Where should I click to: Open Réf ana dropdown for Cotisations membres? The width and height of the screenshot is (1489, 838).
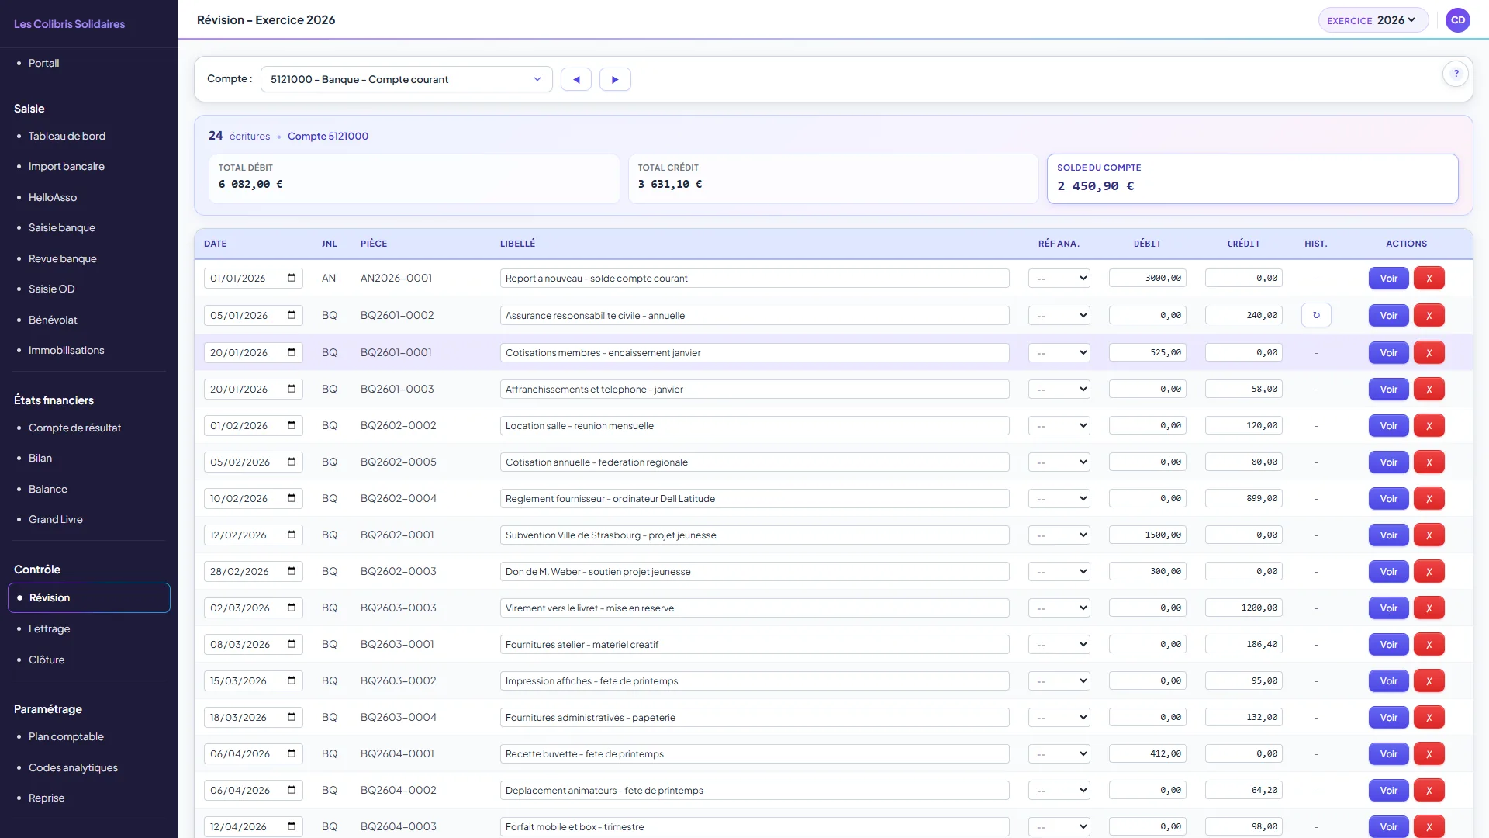click(x=1059, y=352)
